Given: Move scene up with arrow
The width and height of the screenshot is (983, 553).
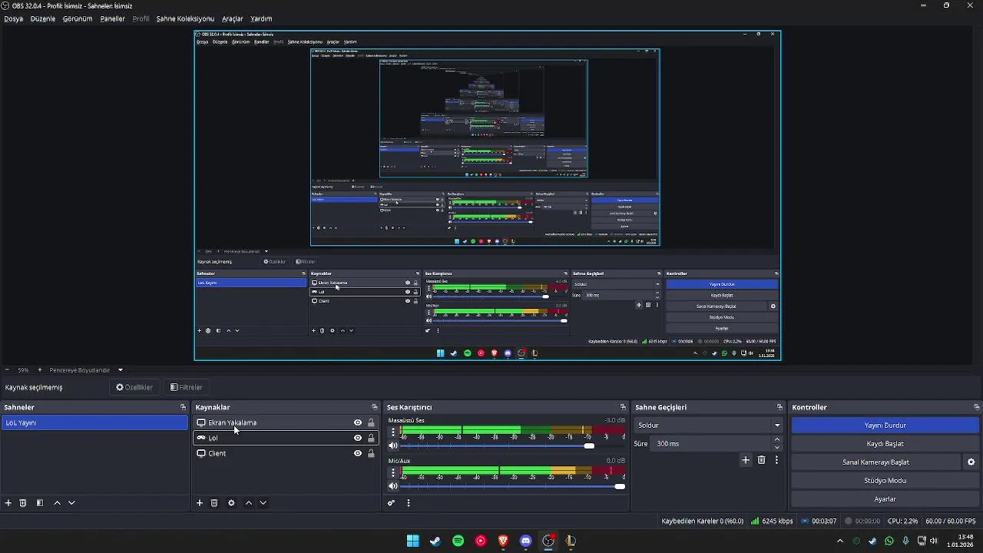Looking at the screenshot, I should (x=57, y=503).
